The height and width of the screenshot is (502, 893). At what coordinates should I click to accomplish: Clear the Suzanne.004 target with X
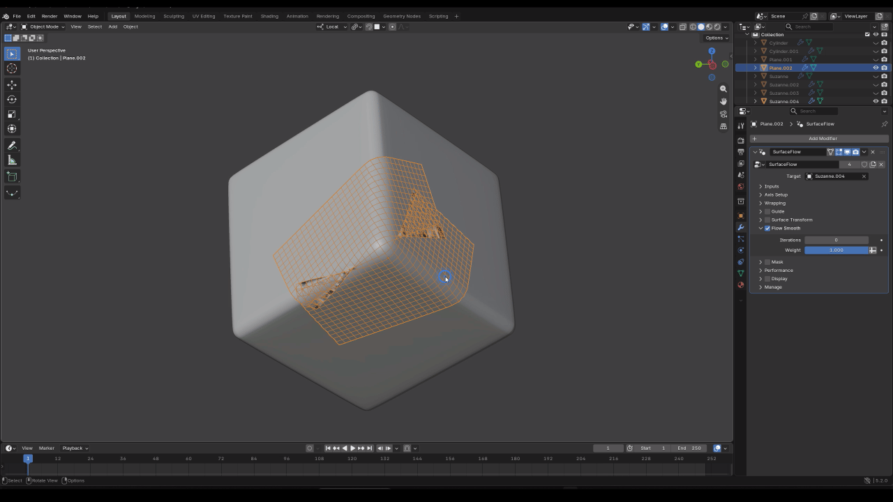[x=864, y=176]
